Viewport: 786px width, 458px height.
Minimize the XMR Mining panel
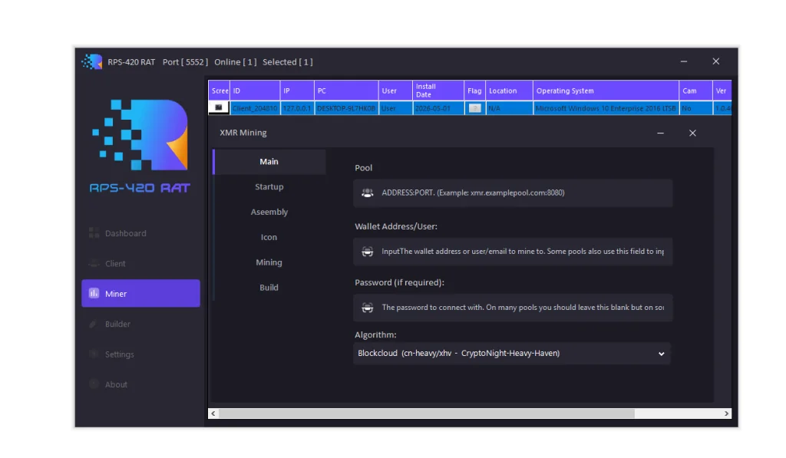[x=661, y=133]
